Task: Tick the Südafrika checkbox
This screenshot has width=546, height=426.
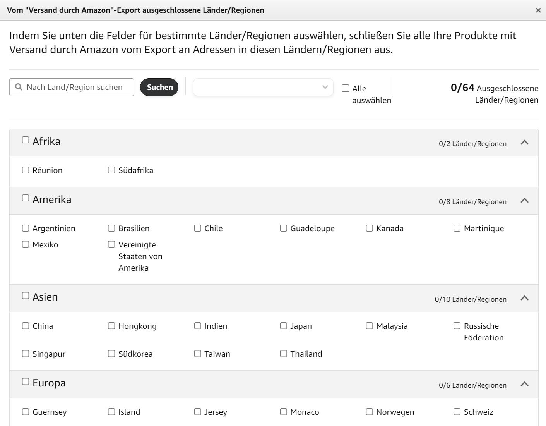Action: pyautogui.click(x=111, y=170)
